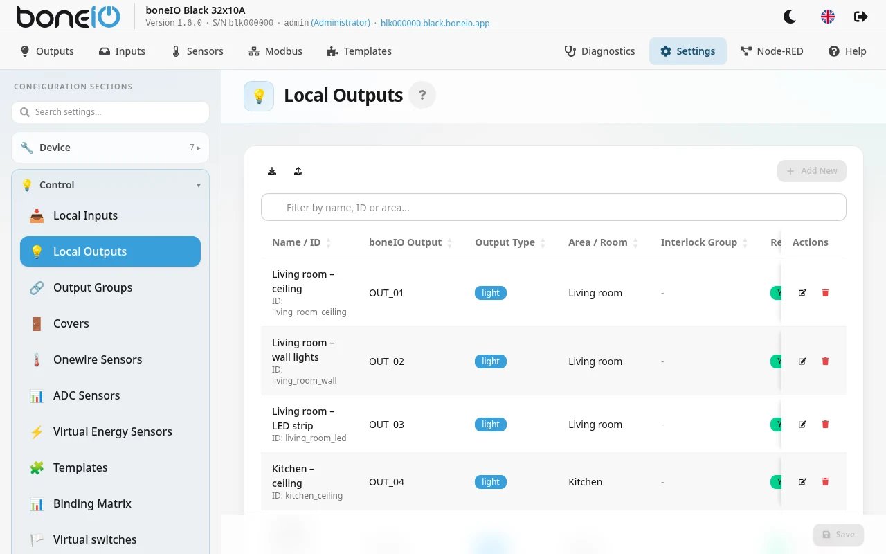Delete the Kitchen – ceiling output

825,481
